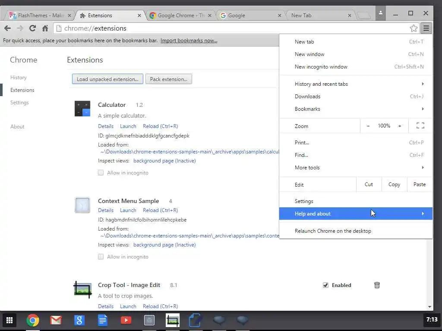Viewport: 442px width, 331px height.
Task: Open History in the left sidebar
Action: click(18, 78)
